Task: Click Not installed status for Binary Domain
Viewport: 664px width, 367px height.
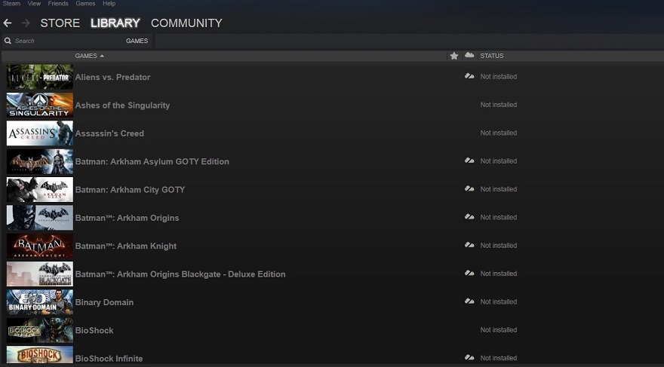Action: [x=499, y=301]
